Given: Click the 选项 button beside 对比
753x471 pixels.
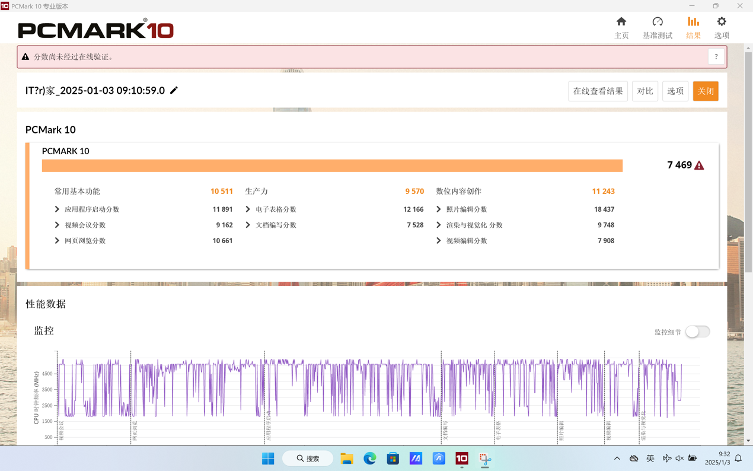Looking at the screenshot, I should tap(675, 91).
